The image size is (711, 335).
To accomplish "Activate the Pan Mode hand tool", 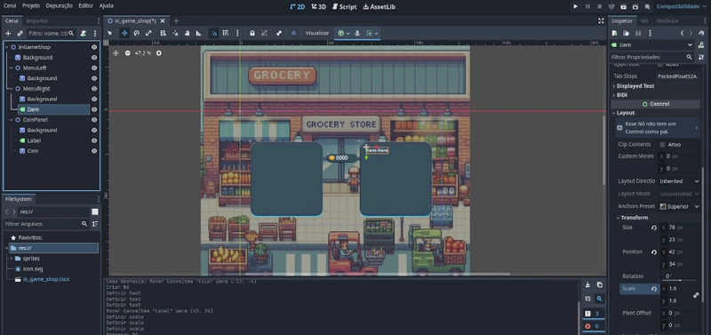I will 187,33.
